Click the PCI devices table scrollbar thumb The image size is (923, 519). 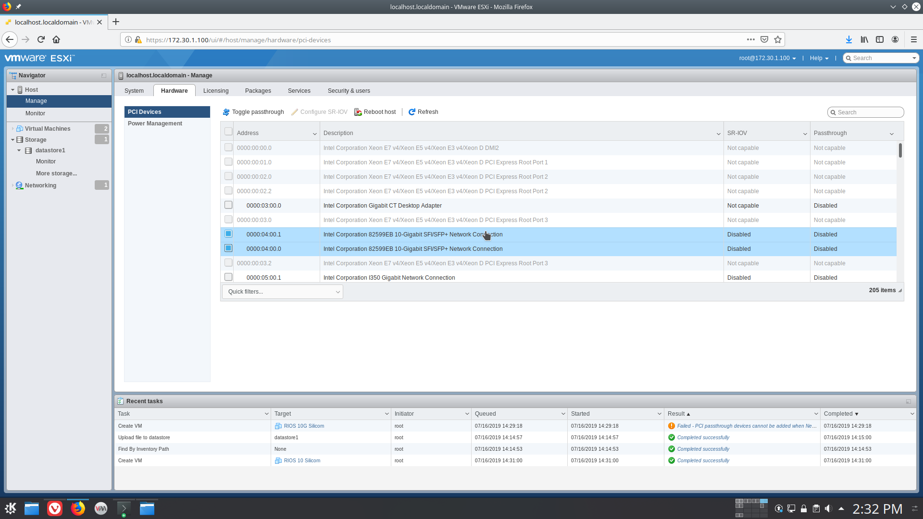(900, 150)
